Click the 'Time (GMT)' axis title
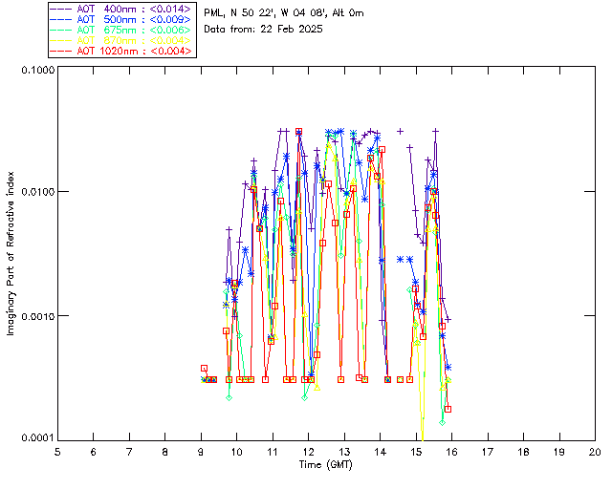Image resolution: width=612 pixels, height=489 pixels. point(326,465)
